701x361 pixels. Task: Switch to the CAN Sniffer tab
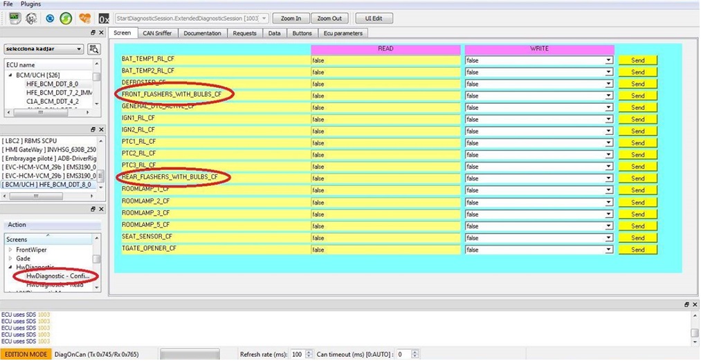(157, 33)
